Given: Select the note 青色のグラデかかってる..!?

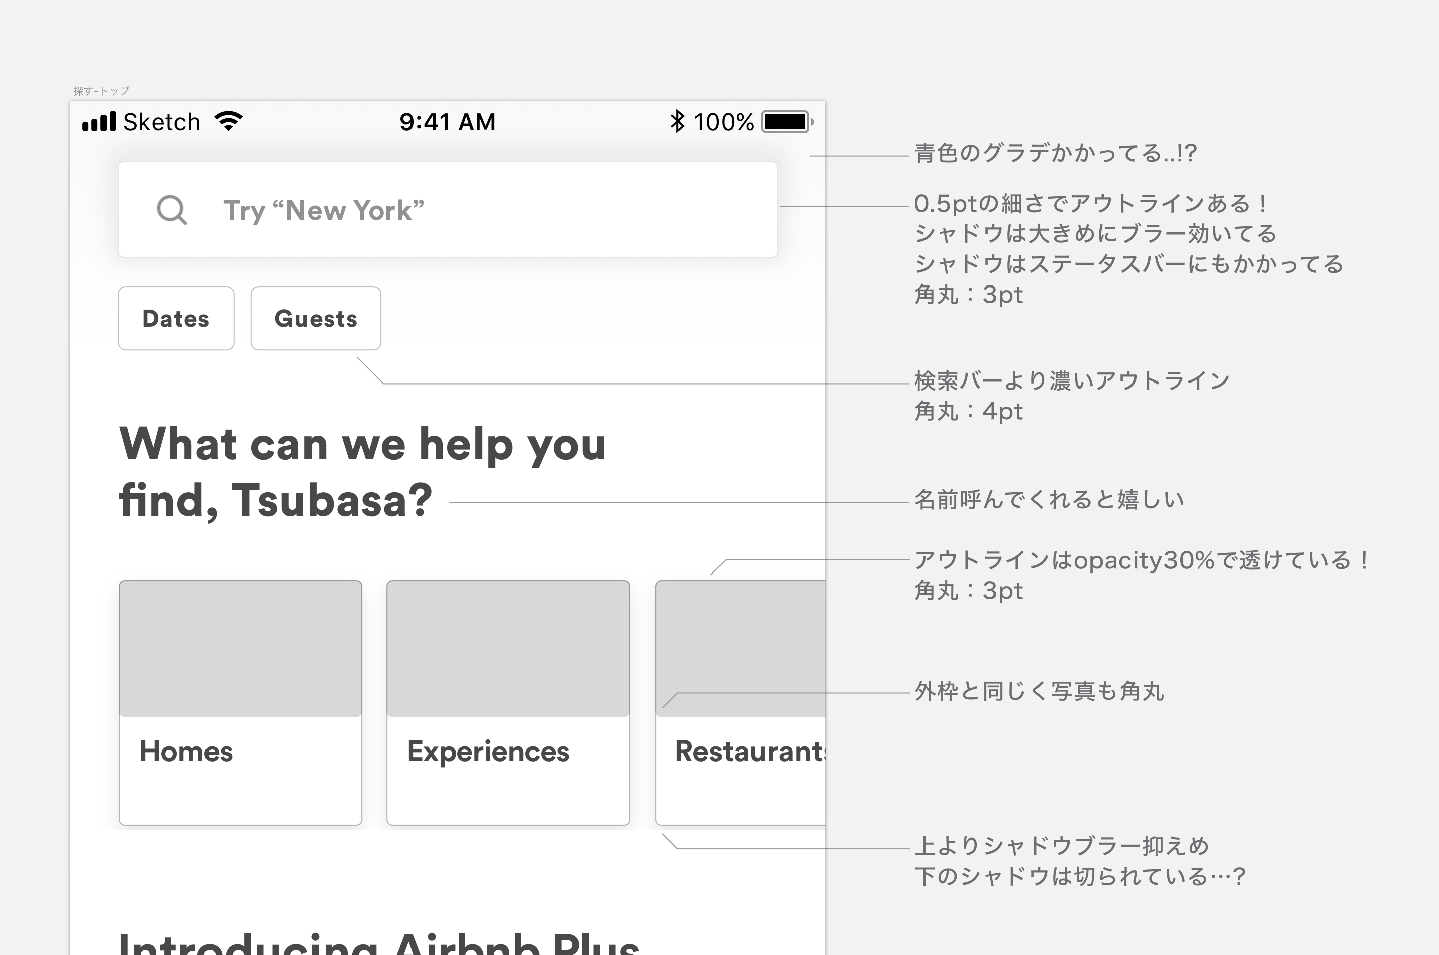Looking at the screenshot, I should (x=1056, y=153).
